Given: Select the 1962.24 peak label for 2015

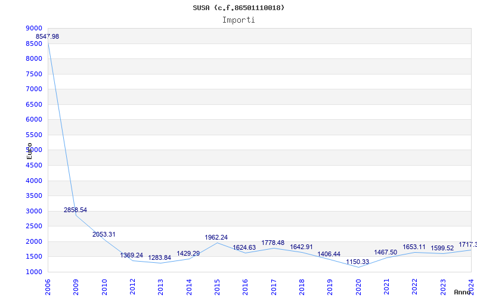Looking at the screenshot, I should tap(216, 237).
